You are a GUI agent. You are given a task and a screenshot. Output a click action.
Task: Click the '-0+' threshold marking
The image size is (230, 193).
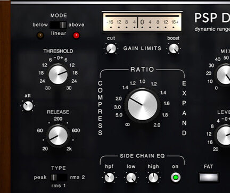[x=59, y=58]
